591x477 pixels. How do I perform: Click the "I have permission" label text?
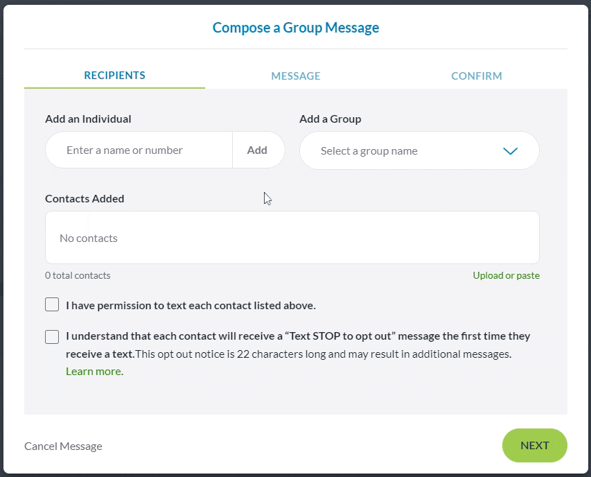click(191, 305)
